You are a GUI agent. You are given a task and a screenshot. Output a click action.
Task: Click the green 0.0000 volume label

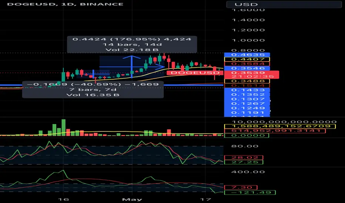pos(247,135)
